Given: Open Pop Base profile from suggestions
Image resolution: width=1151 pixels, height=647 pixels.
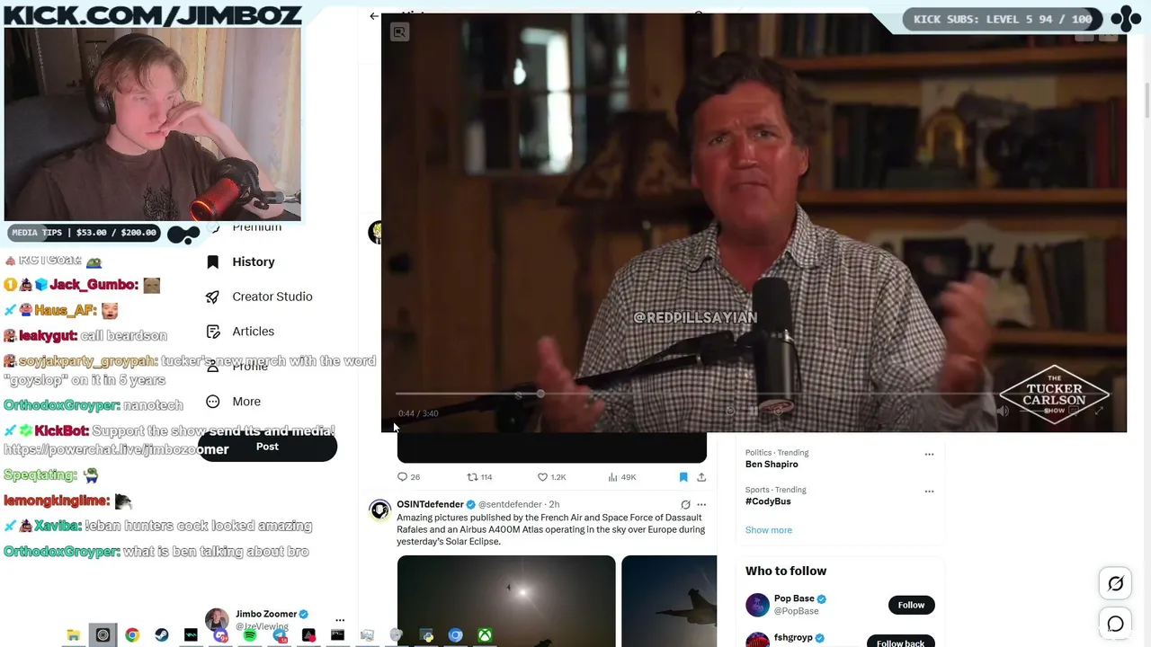Looking at the screenshot, I should pos(795,598).
